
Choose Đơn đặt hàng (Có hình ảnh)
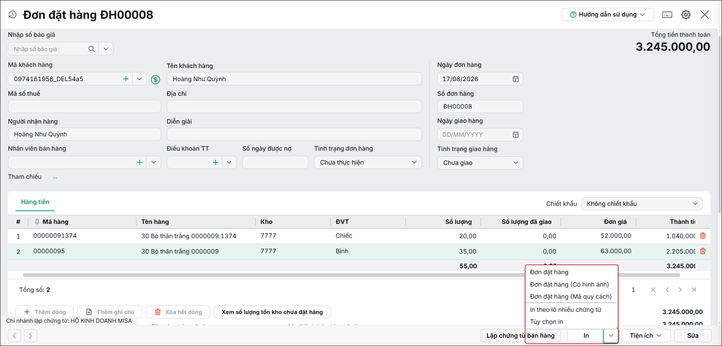point(569,284)
